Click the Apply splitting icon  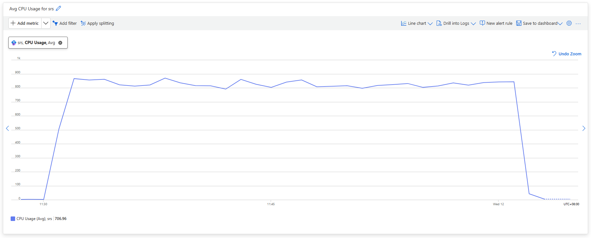coord(83,23)
